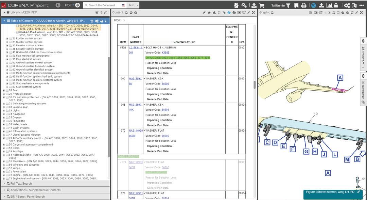Click the info icon in Table of Content header
Image resolution: width=367 pixels, height=200 pixels.
pos(106,21)
